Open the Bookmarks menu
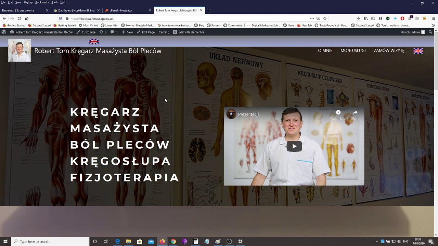Image resolution: width=438 pixels, height=246 pixels. (42, 2)
